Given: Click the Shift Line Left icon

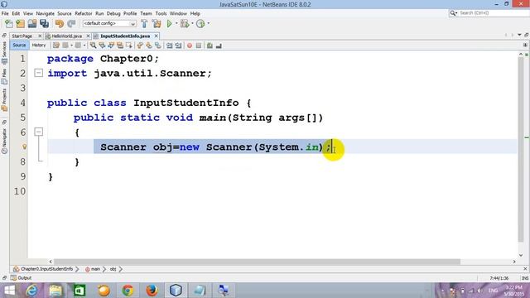Looking at the screenshot, I should [169, 46].
